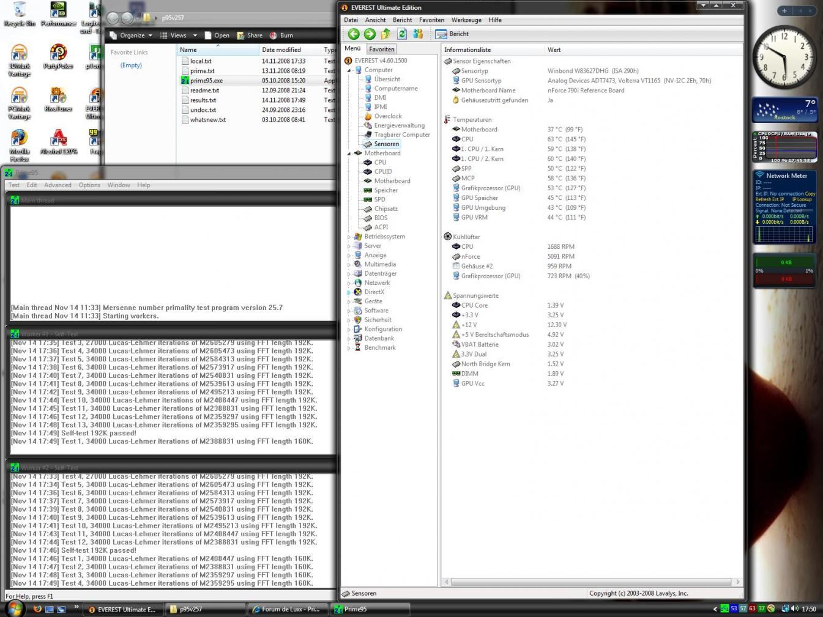The height and width of the screenshot is (617, 823).
Task: Open the Options menu in Prime95
Action: pos(89,185)
